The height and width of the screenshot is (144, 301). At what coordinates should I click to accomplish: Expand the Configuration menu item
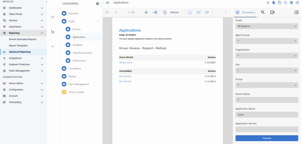point(42,90)
